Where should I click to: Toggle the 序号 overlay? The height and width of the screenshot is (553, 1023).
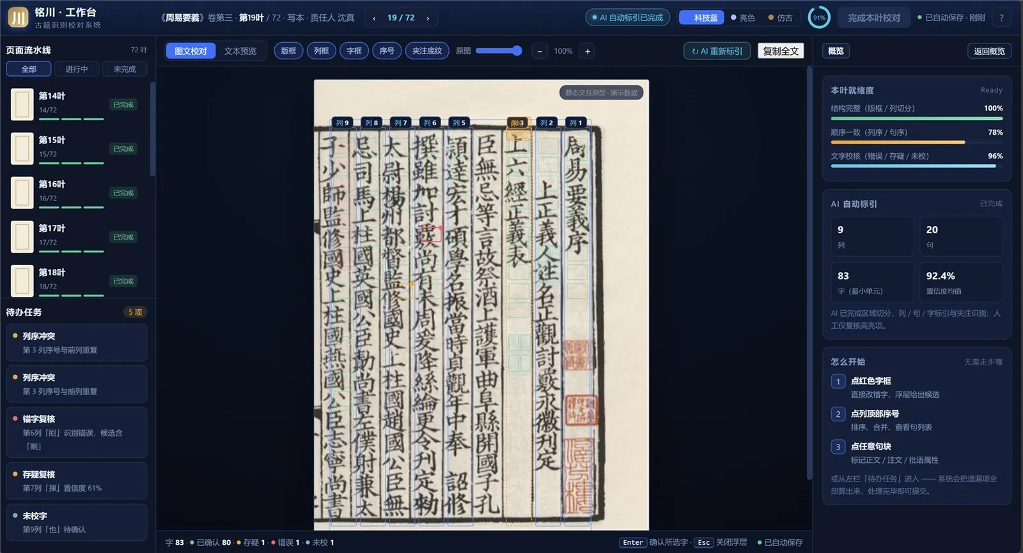pos(387,51)
